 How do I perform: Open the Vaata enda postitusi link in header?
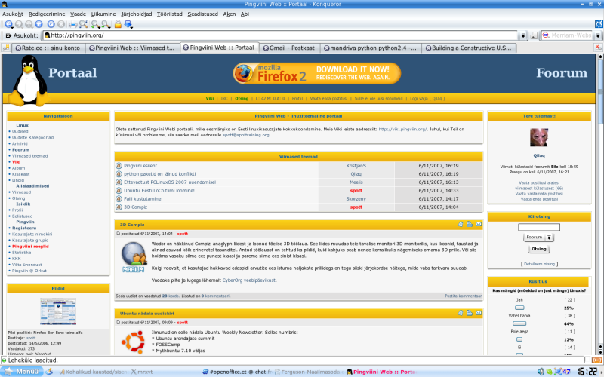(328, 99)
